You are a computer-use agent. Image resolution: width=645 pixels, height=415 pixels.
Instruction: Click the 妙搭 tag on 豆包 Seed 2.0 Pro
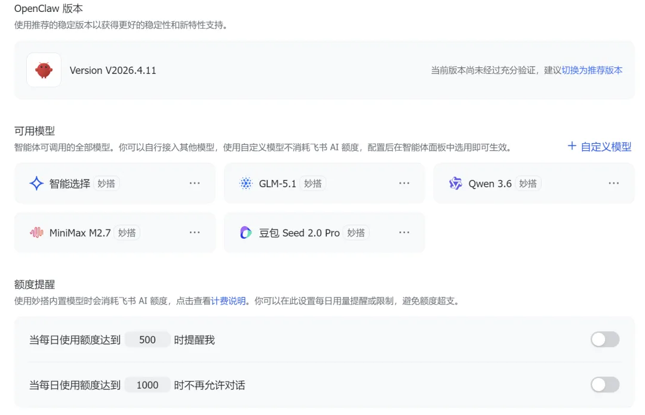click(x=356, y=233)
